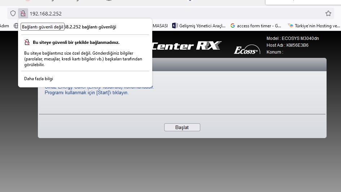Click the insecure connection crossed-lock icon
The width and height of the screenshot is (341, 192).
23,13
